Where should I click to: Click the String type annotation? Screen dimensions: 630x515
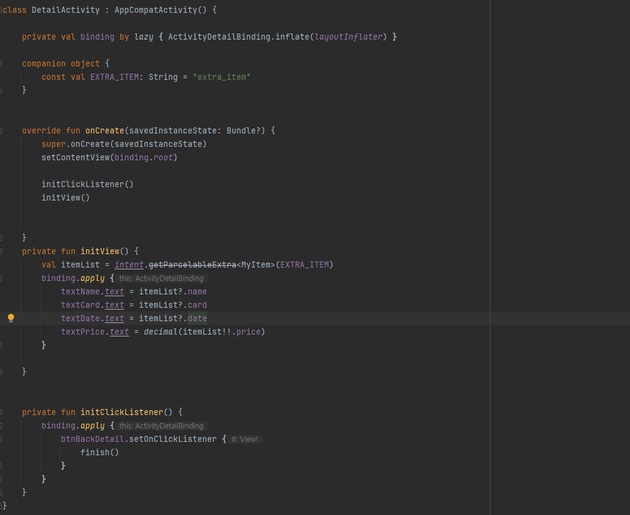tap(163, 77)
